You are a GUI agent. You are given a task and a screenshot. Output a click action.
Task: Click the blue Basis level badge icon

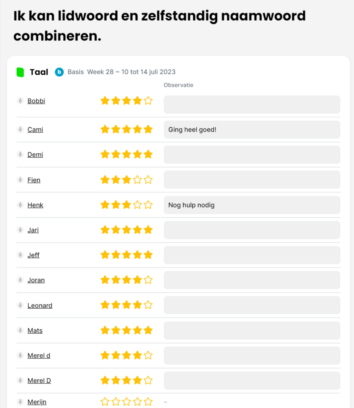pos(59,72)
